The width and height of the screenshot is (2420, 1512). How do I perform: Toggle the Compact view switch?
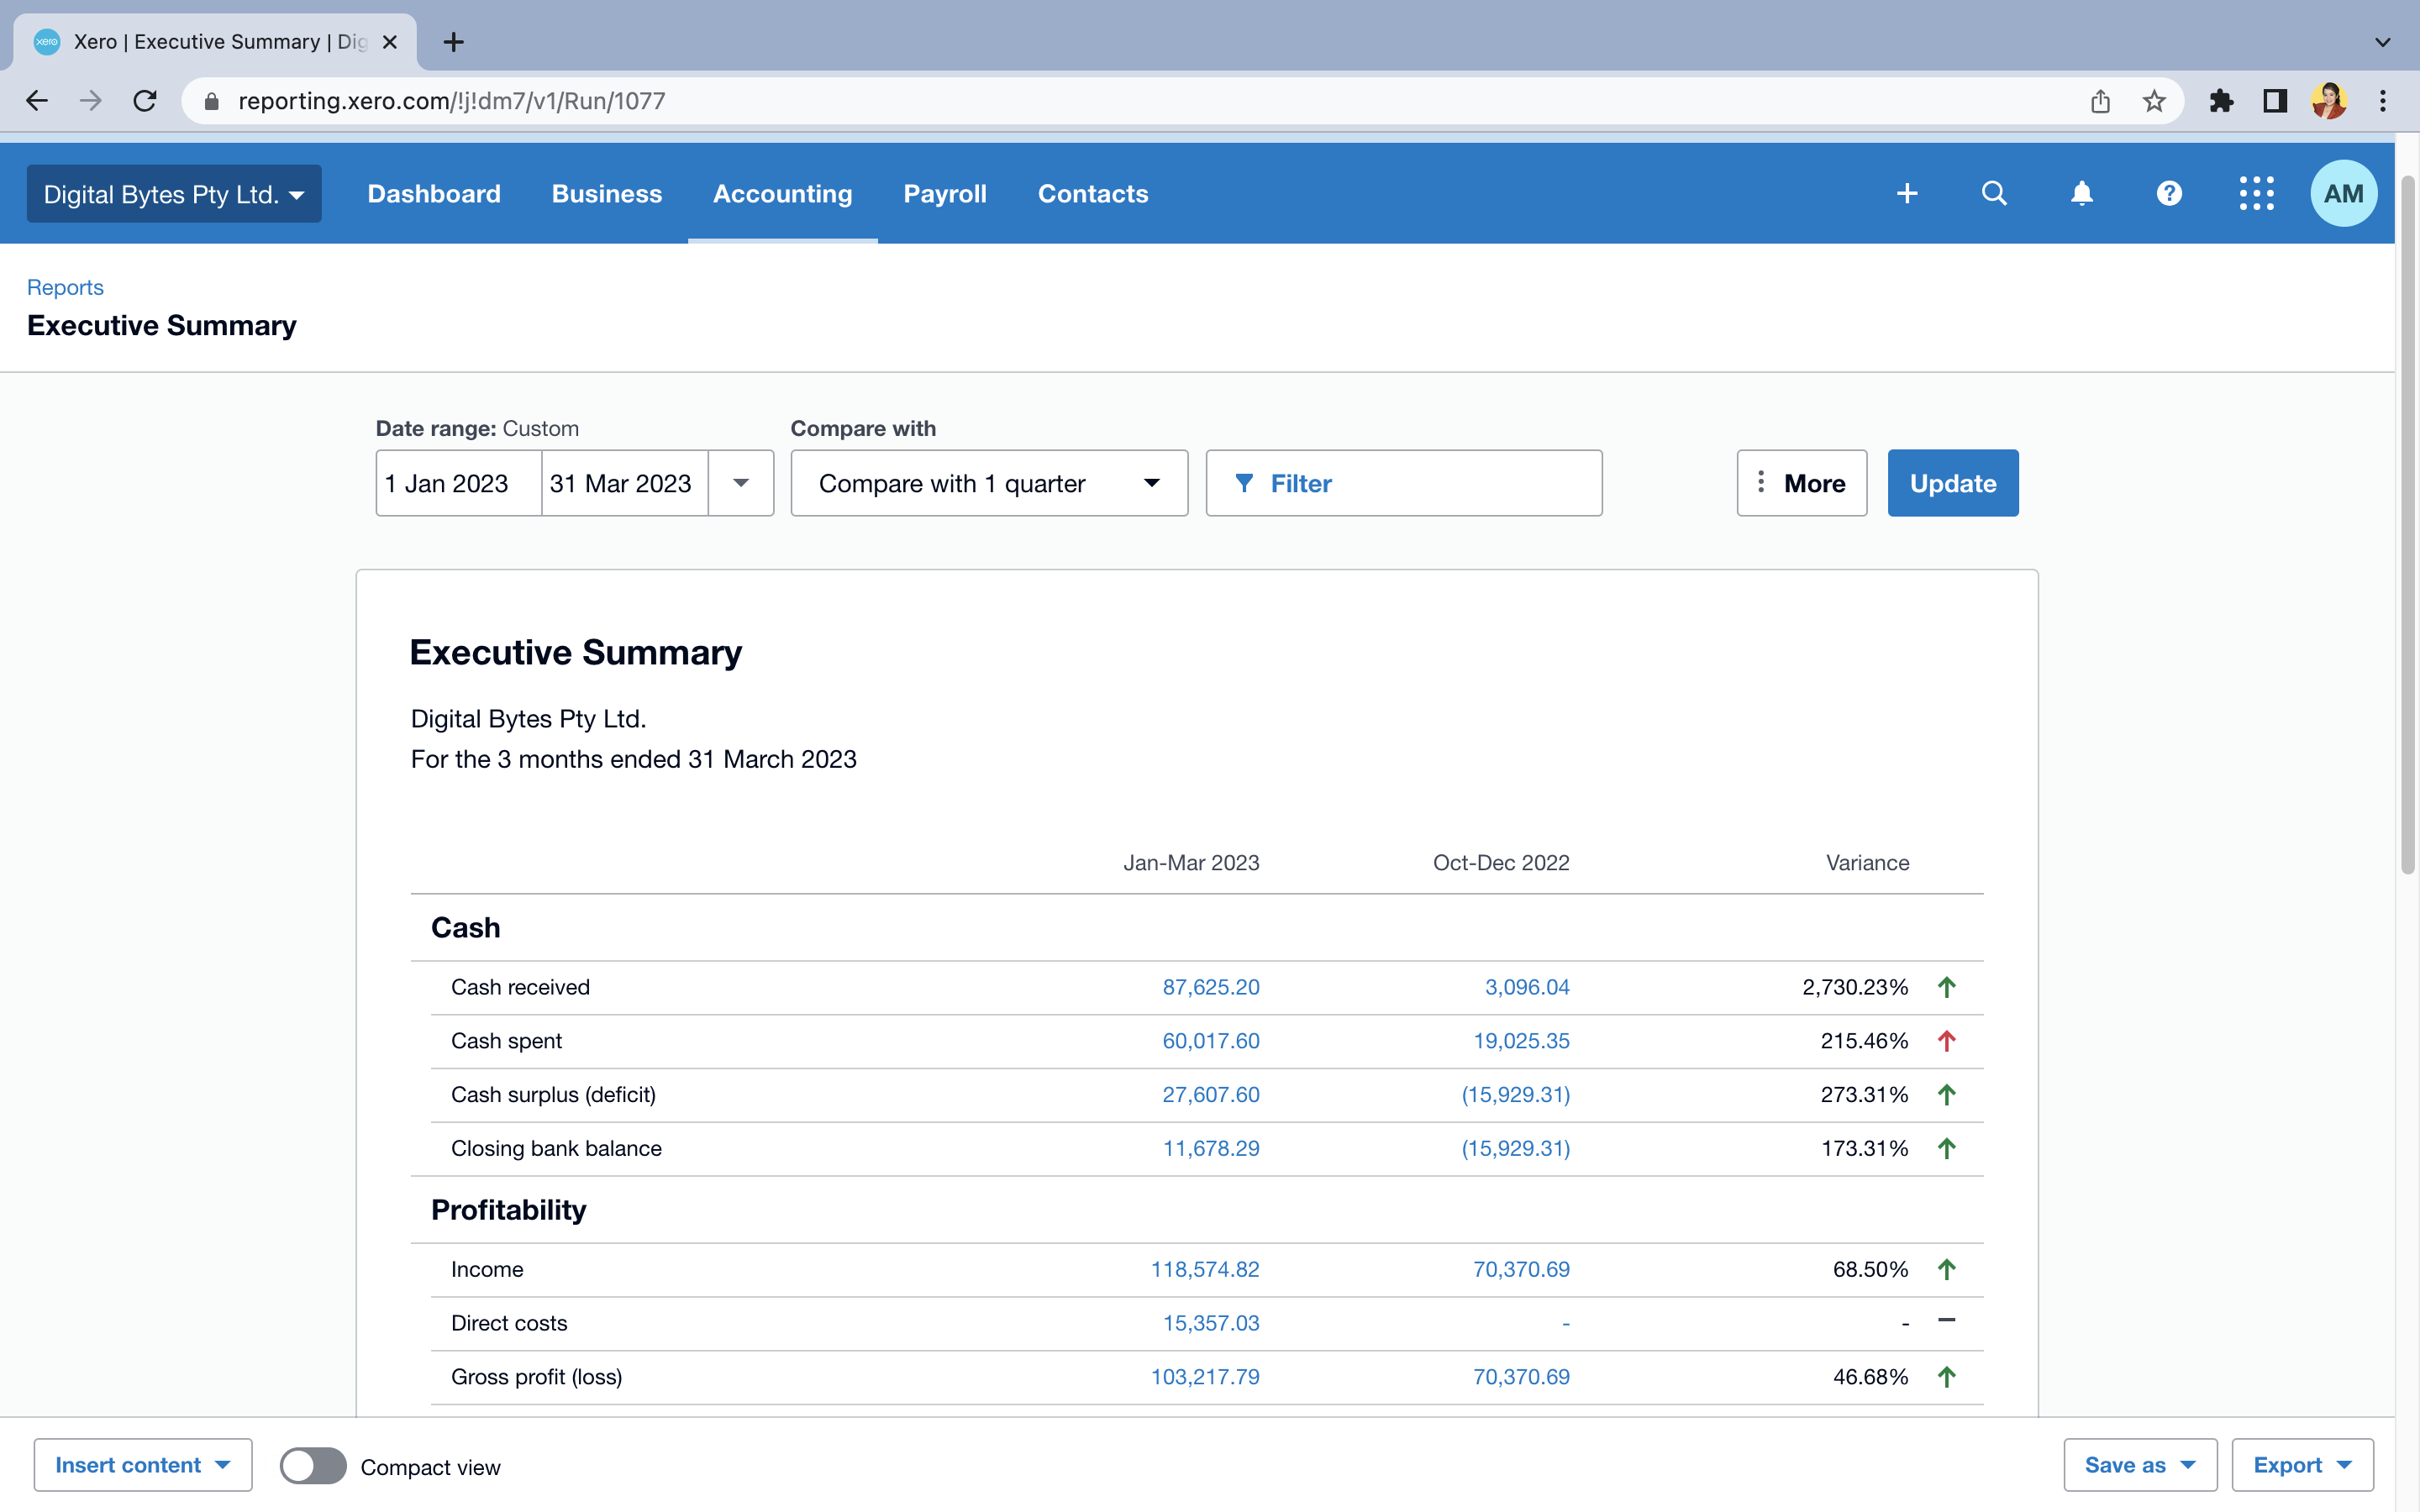point(313,1466)
